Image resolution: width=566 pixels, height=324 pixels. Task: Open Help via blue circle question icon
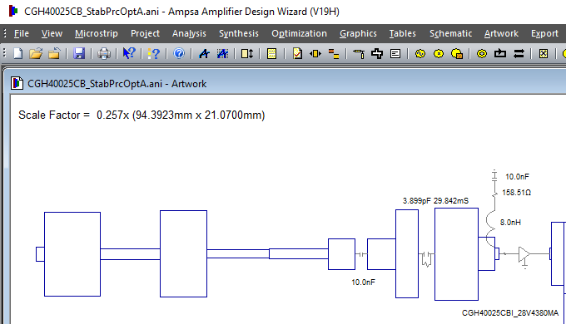pyautogui.click(x=179, y=54)
